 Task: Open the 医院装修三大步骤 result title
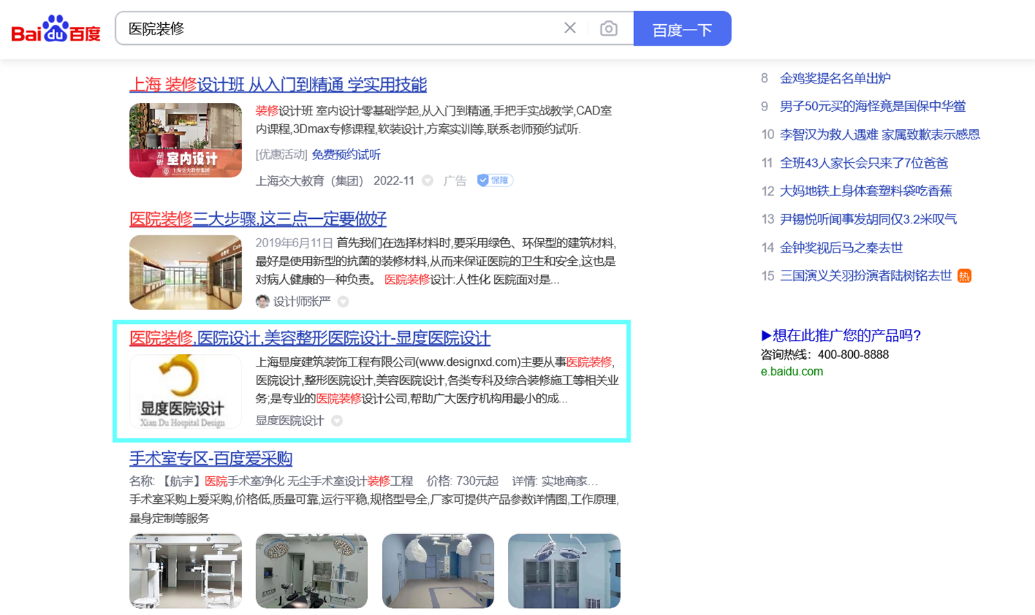click(258, 219)
